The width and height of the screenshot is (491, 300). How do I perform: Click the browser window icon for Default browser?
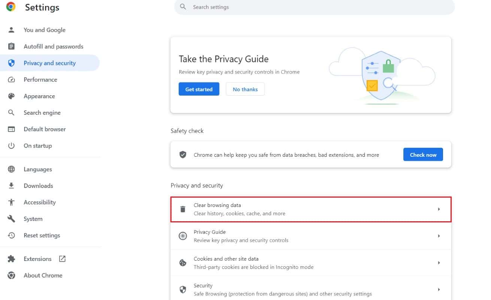click(11, 129)
